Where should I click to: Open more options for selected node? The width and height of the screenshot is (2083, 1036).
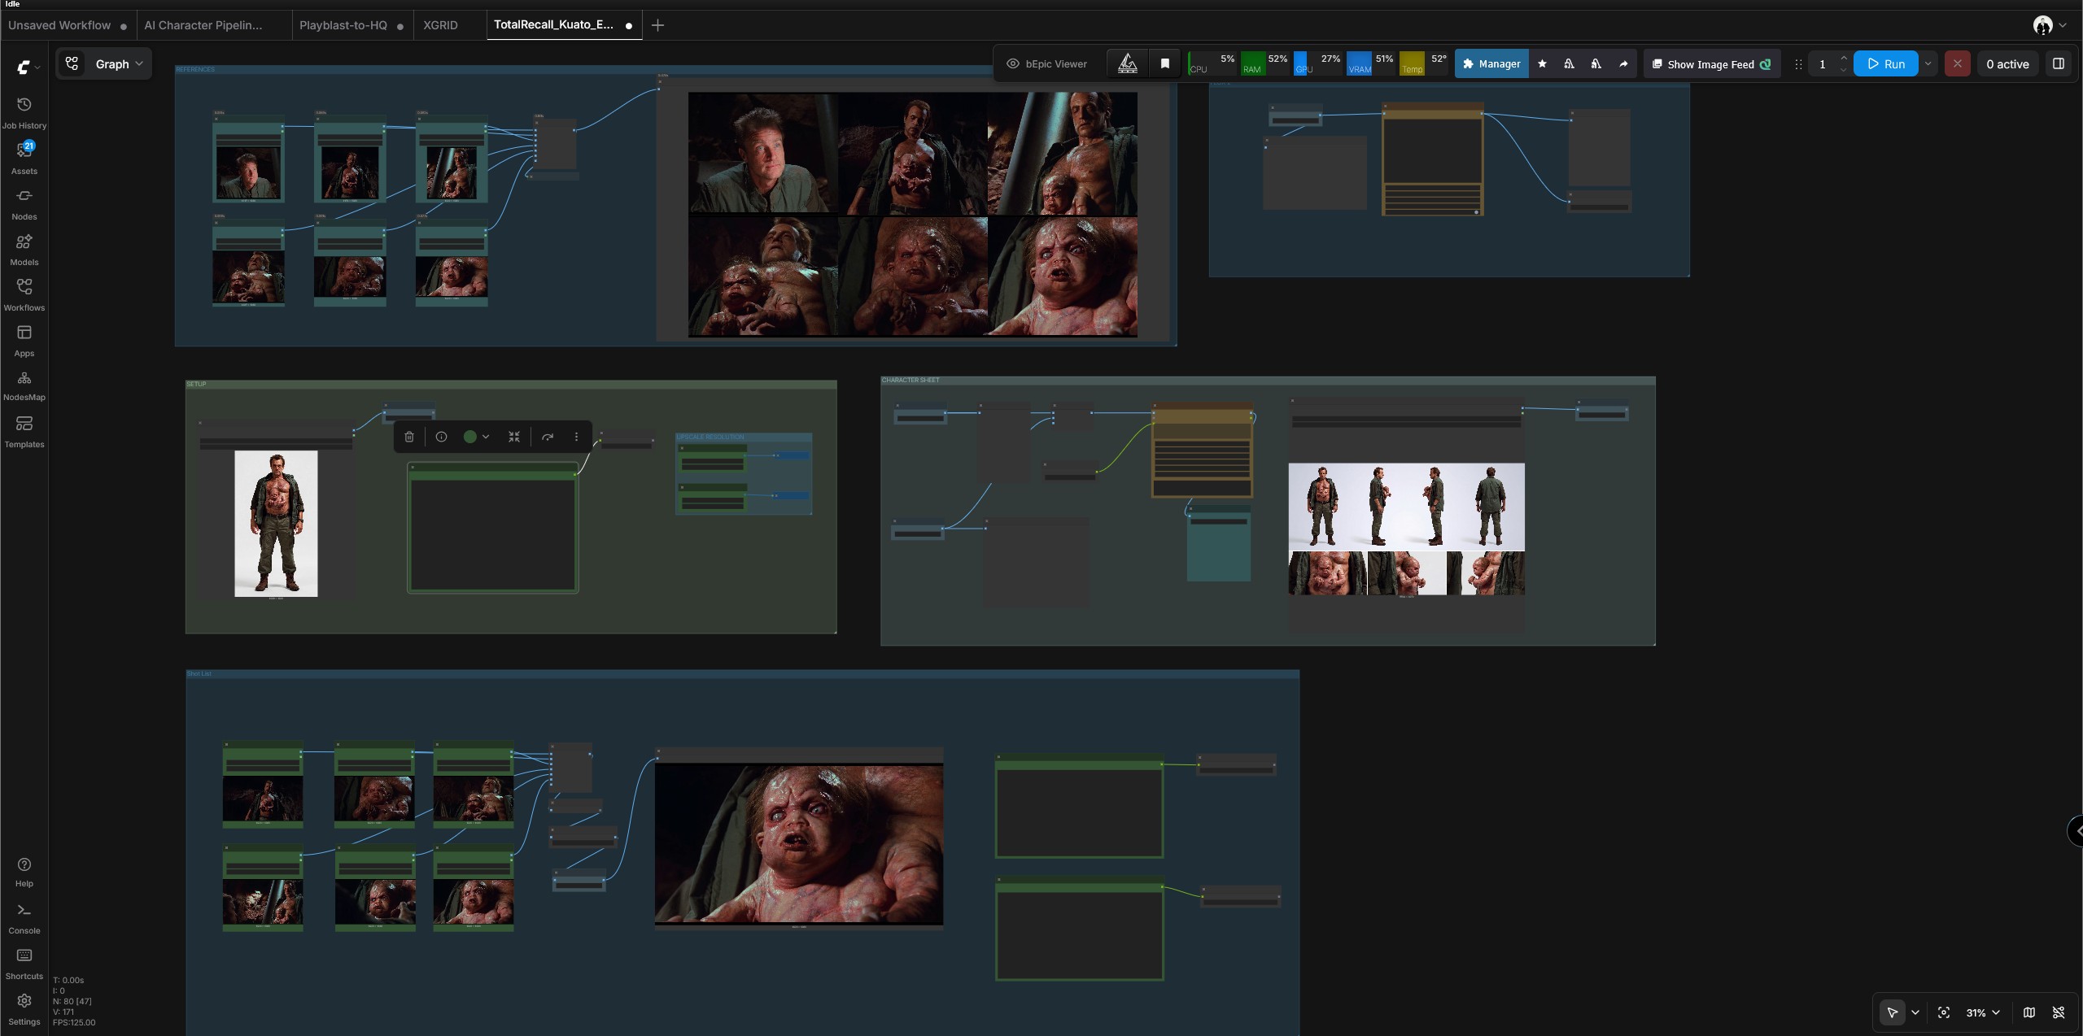(x=577, y=437)
